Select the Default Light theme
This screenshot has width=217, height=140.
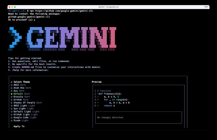tap(25, 112)
